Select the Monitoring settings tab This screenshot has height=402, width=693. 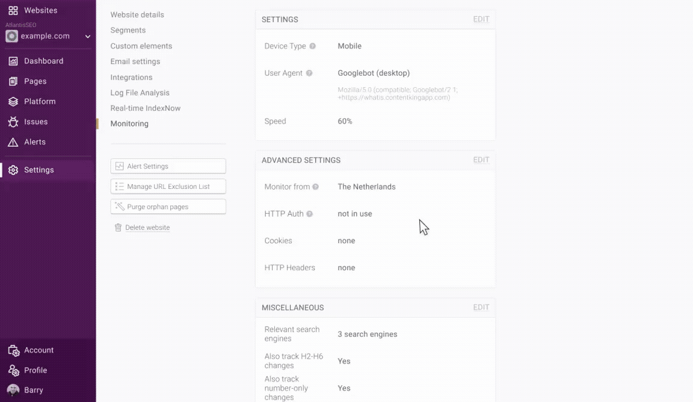tap(129, 124)
